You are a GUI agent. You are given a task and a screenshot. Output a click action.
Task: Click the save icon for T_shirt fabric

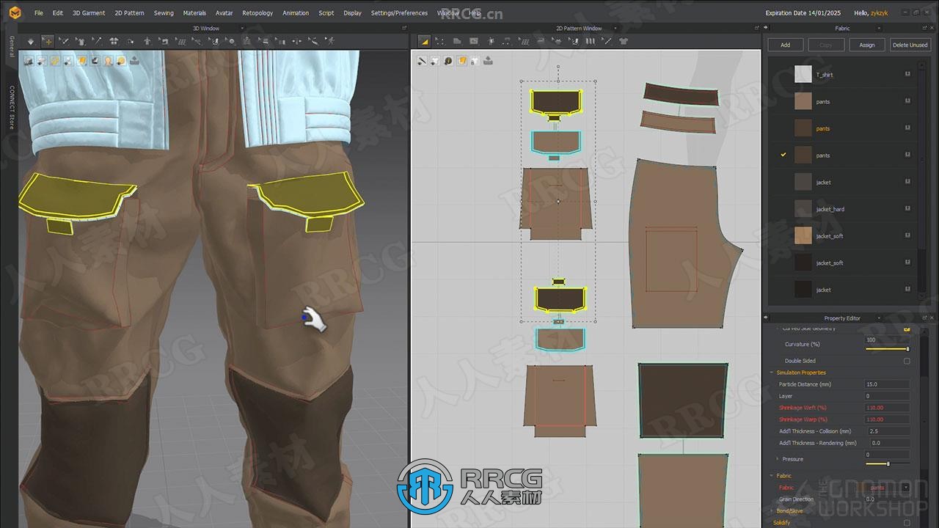tap(907, 74)
